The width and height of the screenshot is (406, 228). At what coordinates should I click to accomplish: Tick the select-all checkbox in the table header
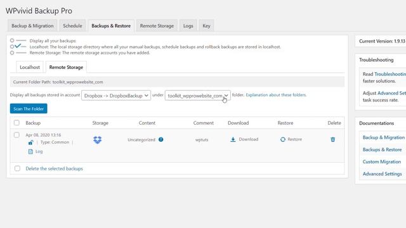click(x=16, y=123)
